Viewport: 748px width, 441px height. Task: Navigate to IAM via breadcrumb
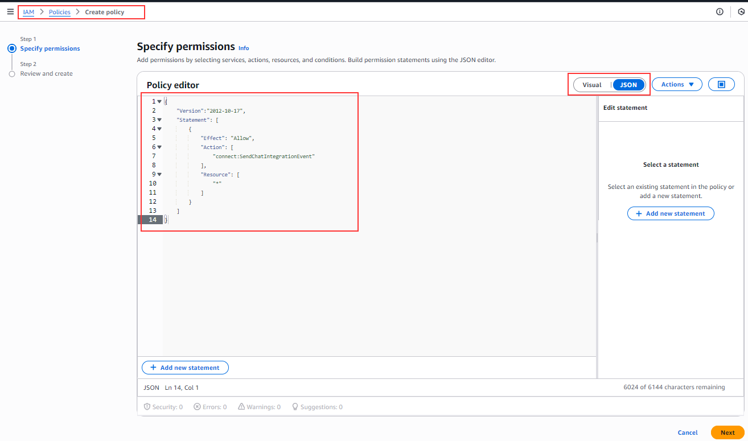[x=28, y=12]
